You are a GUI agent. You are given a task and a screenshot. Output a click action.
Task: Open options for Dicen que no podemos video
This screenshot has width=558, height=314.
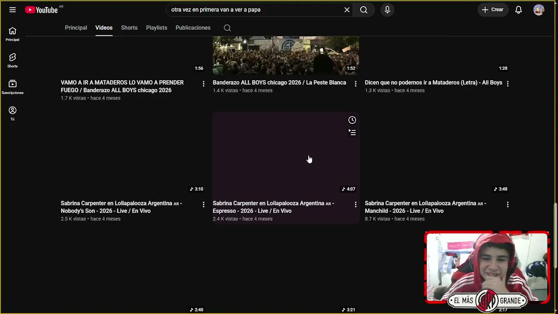click(507, 83)
